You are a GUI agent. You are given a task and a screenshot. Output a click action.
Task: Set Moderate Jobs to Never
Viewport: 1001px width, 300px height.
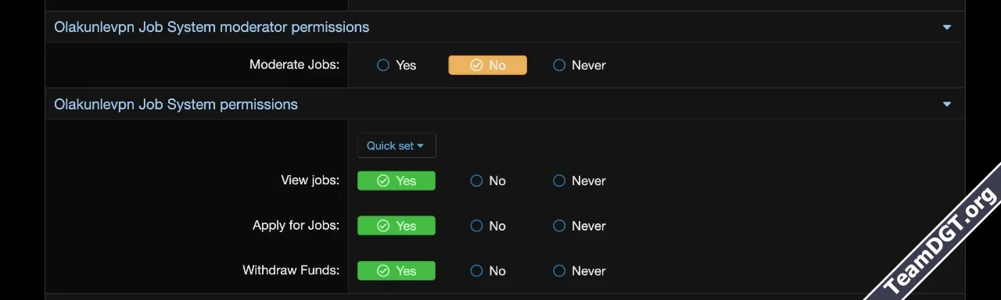579,66
